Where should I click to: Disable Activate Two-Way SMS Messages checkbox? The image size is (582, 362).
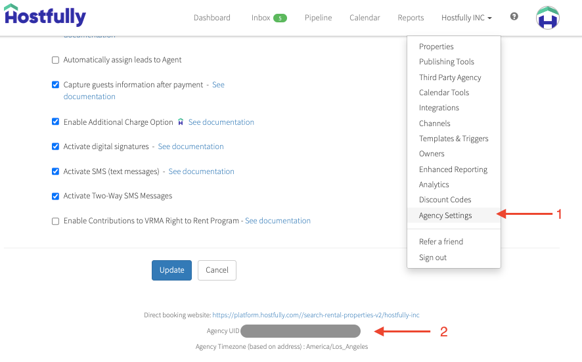[x=56, y=196]
